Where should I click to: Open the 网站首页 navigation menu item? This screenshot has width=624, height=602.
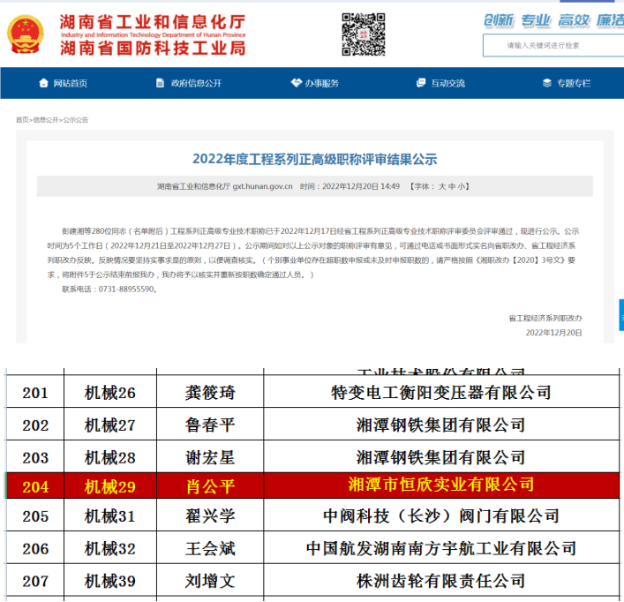pos(70,84)
